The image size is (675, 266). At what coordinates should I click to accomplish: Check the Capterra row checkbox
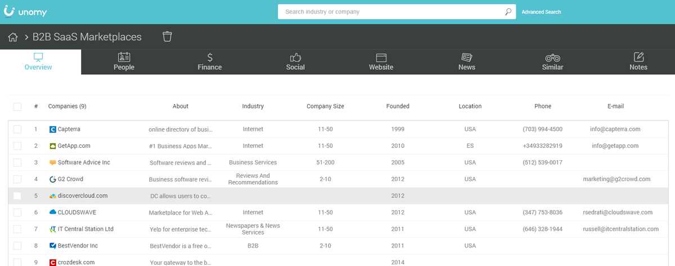click(x=17, y=129)
